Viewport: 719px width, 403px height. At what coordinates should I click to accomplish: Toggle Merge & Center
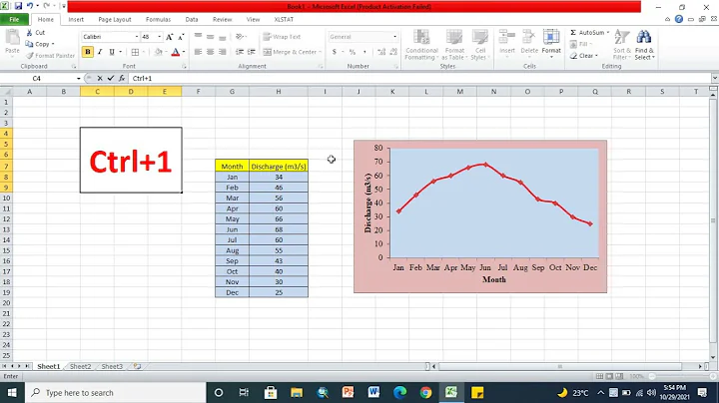(x=290, y=52)
